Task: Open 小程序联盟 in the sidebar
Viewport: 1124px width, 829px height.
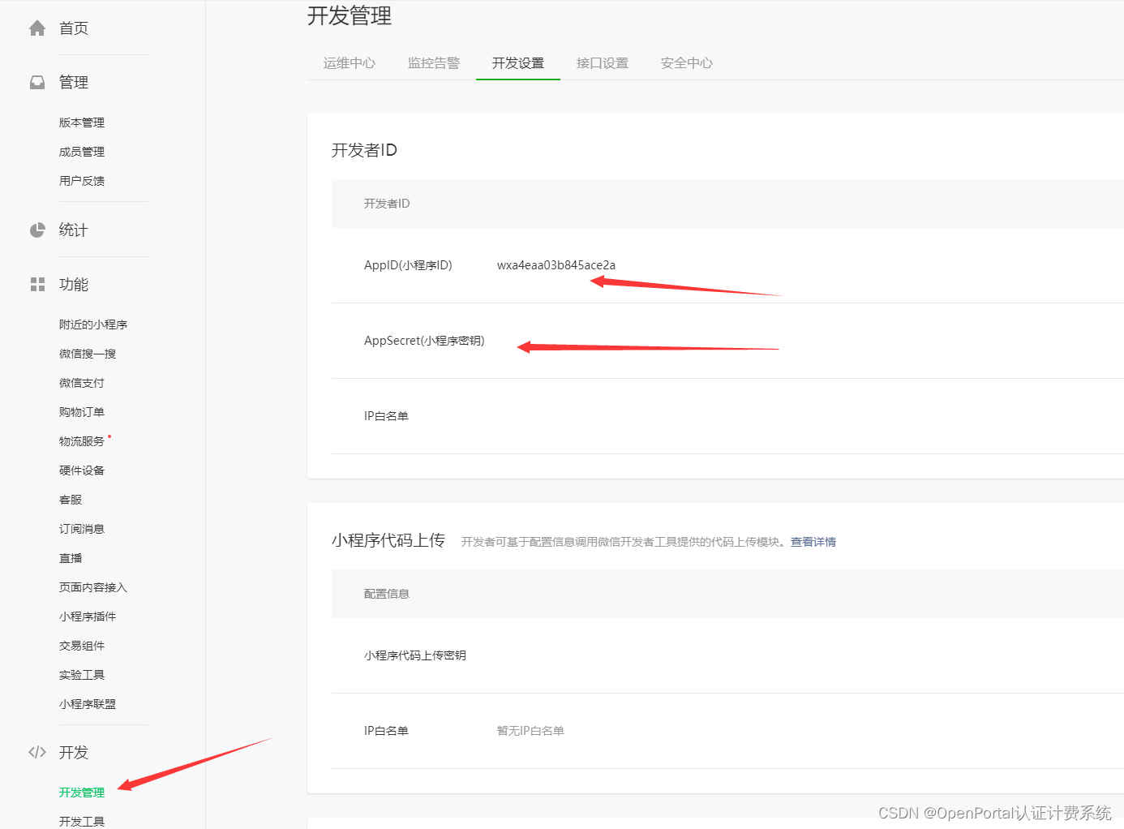Action: click(x=88, y=704)
